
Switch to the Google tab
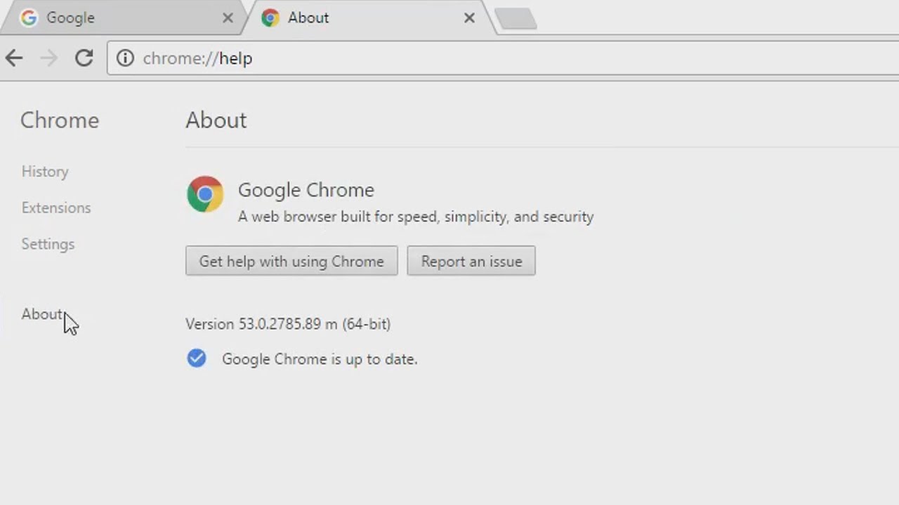[119, 18]
